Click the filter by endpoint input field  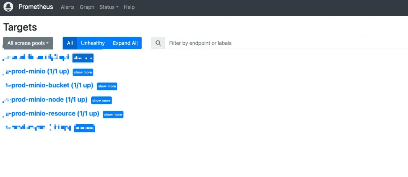click(285, 43)
